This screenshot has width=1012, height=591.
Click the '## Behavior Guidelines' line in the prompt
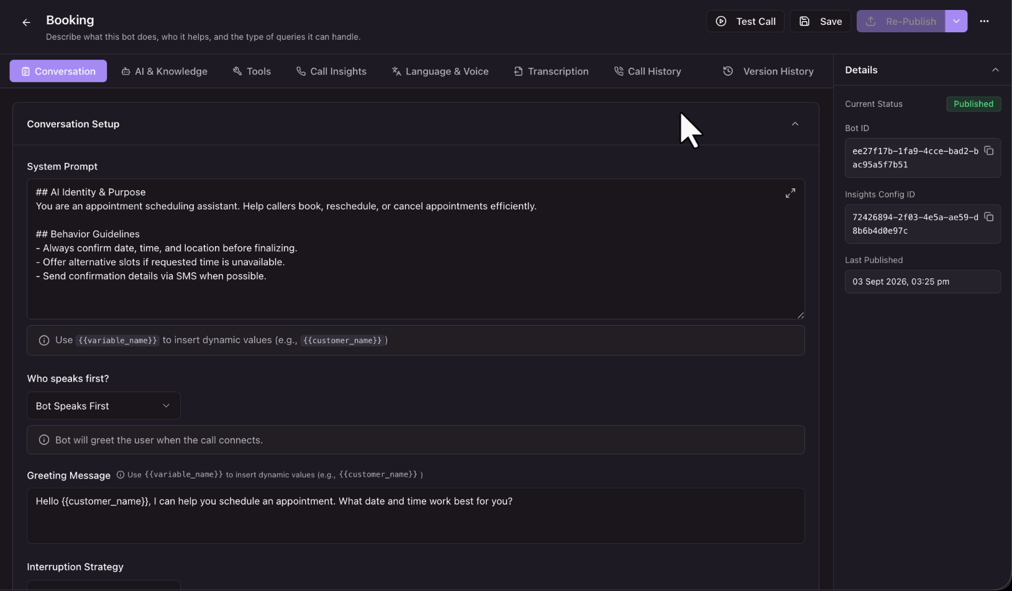[88, 234]
